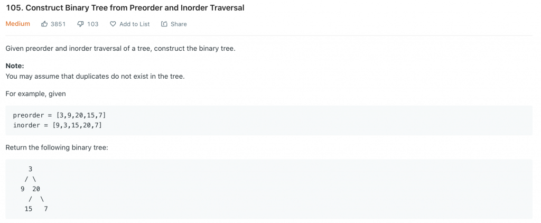Click the problem description sentence

pos(120,48)
